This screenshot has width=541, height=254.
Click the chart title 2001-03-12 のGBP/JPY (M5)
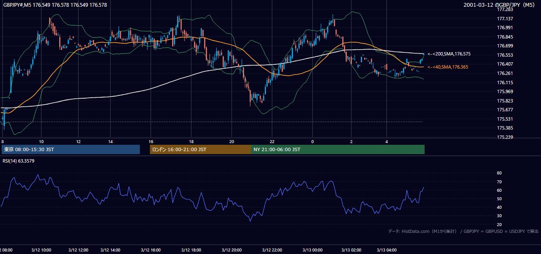pyautogui.click(x=500, y=5)
